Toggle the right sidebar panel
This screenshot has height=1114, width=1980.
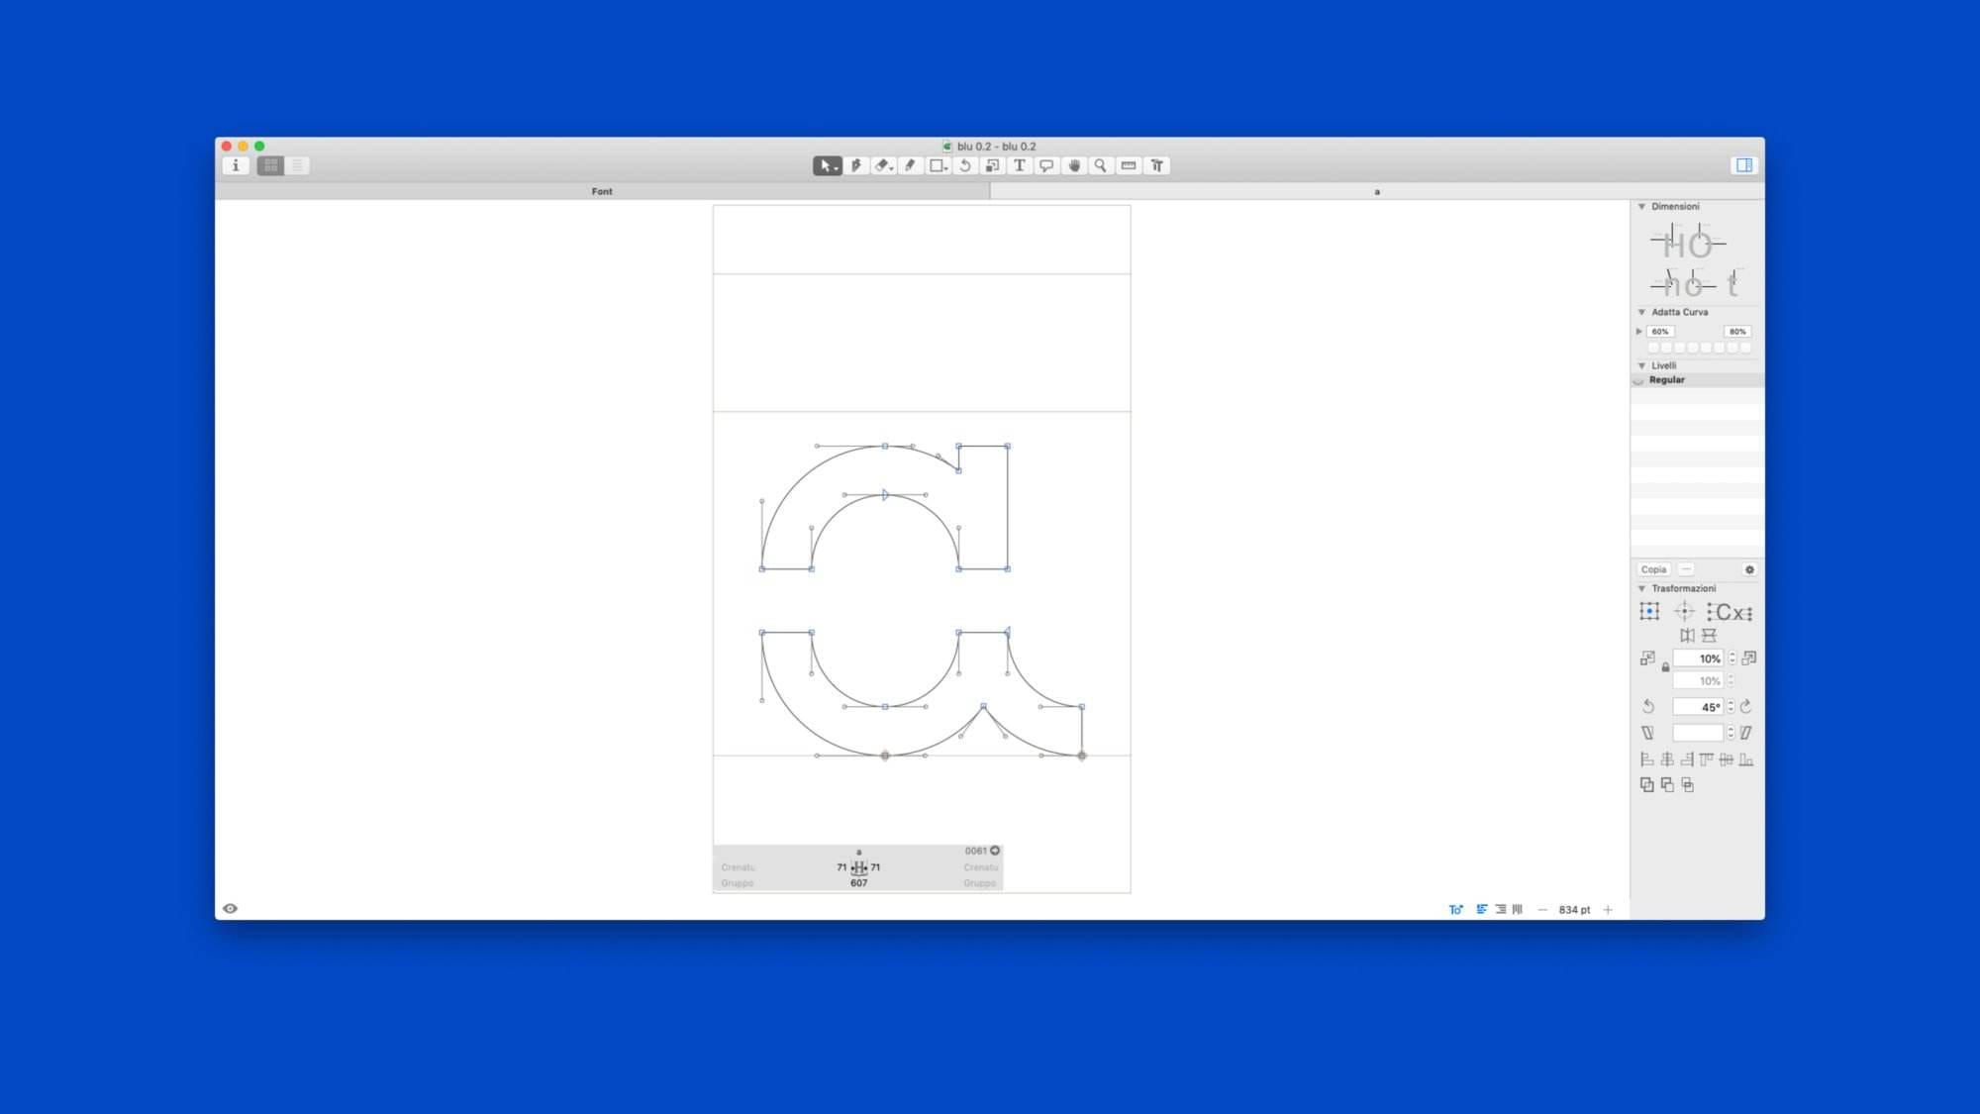click(x=1744, y=166)
